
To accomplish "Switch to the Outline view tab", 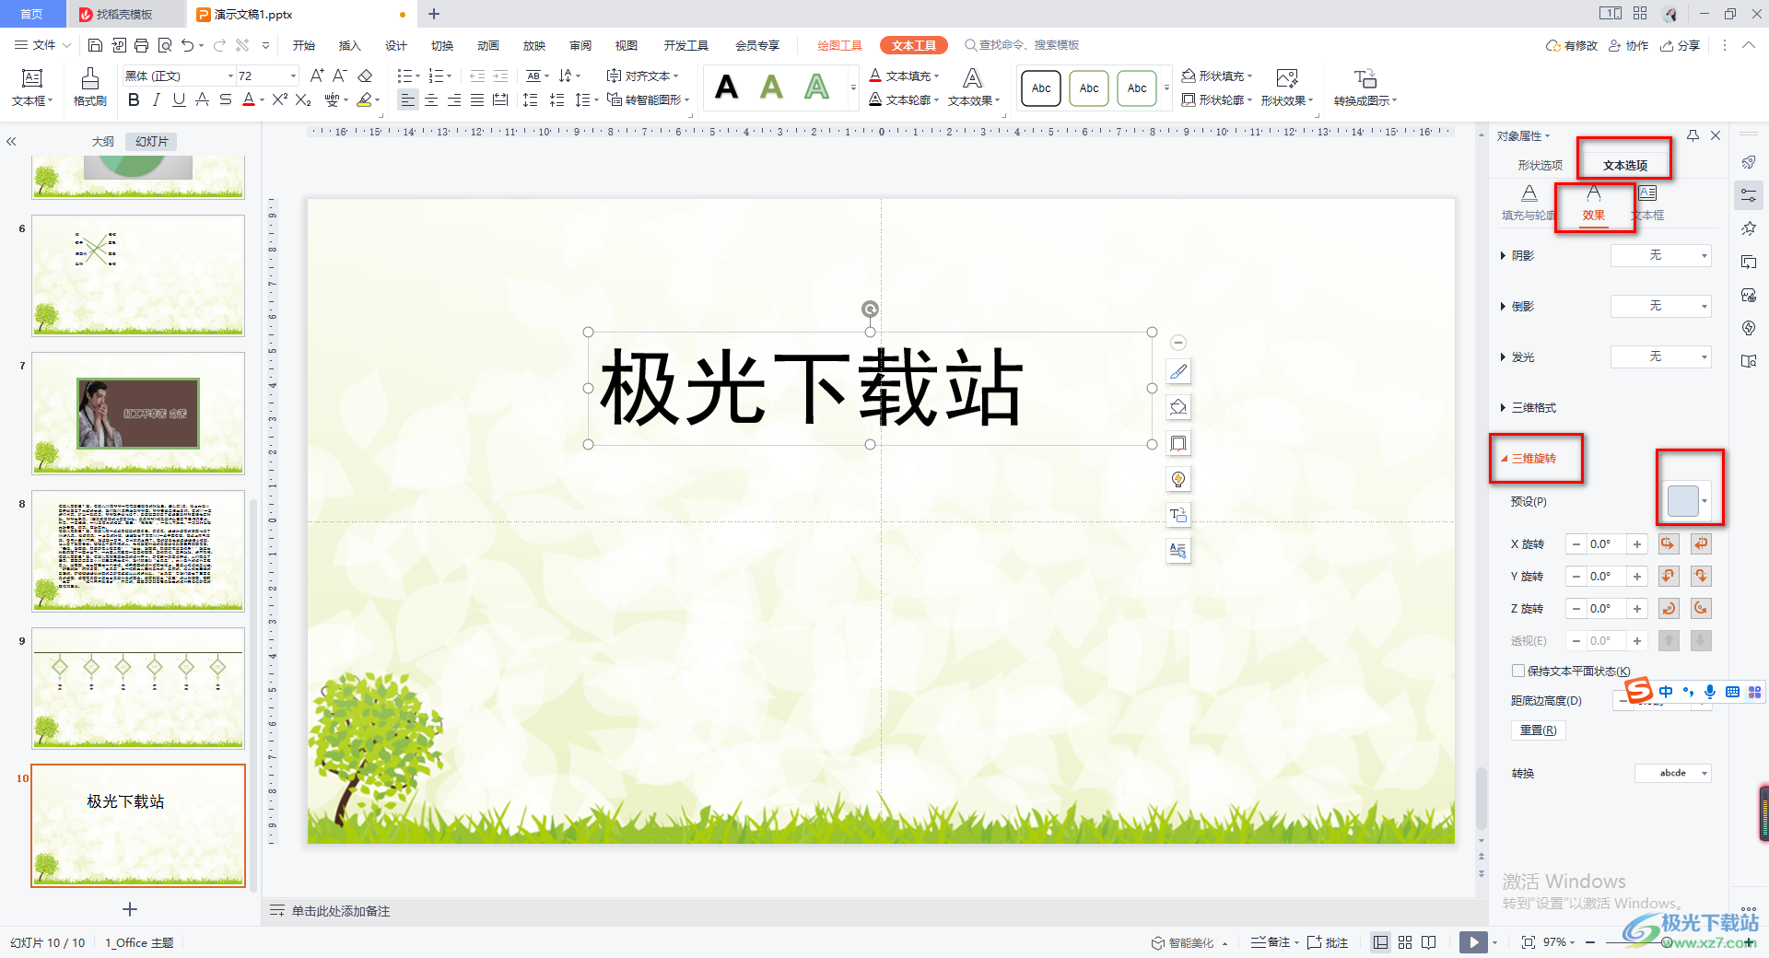I will [103, 141].
